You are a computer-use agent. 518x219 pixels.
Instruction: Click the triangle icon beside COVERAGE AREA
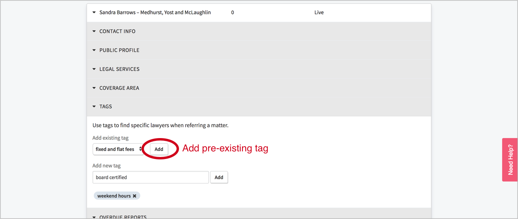pyautogui.click(x=94, y=88)
